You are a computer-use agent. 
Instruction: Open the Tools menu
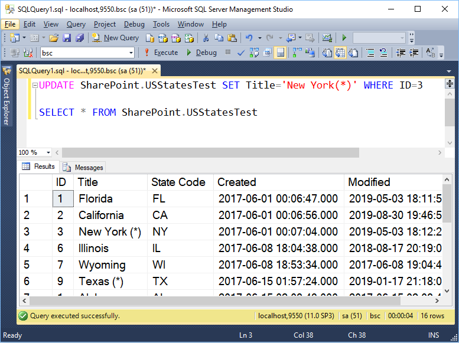point(161,24)
